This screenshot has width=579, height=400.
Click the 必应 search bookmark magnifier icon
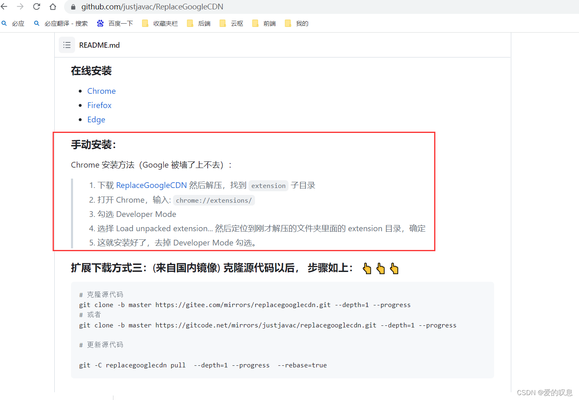[4, 23]
